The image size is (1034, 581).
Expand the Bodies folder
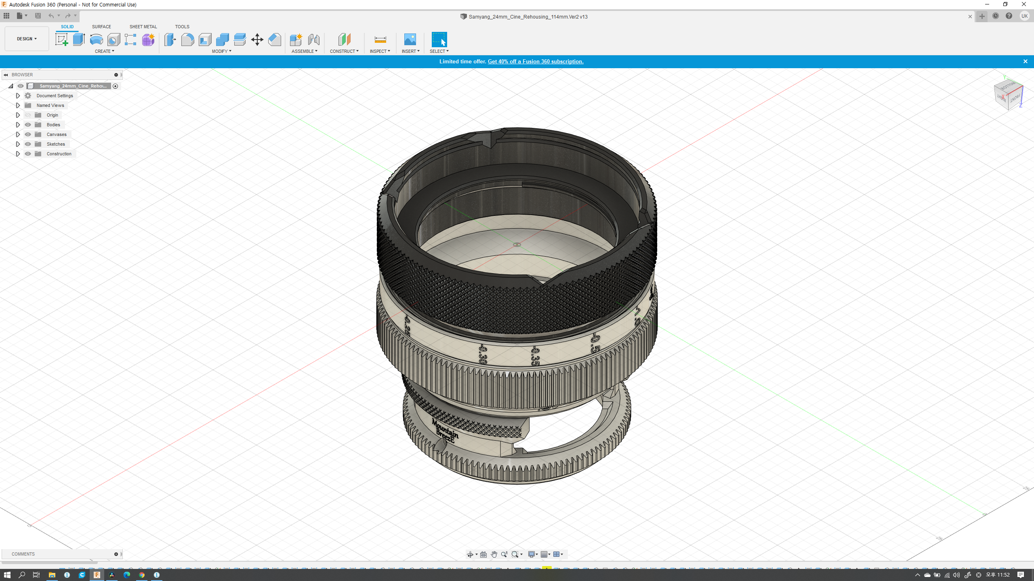18,125
